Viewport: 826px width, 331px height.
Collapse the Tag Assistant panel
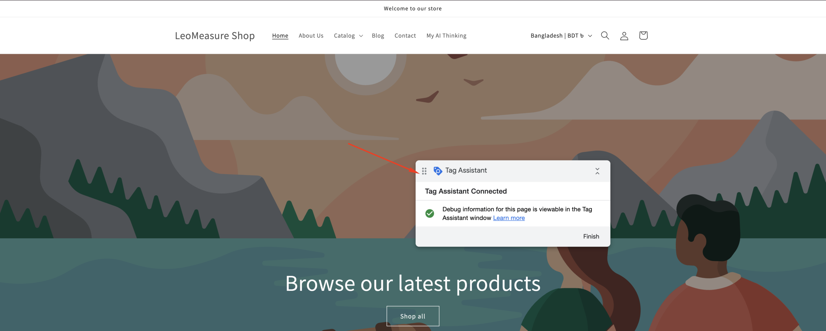coord(597,171)
